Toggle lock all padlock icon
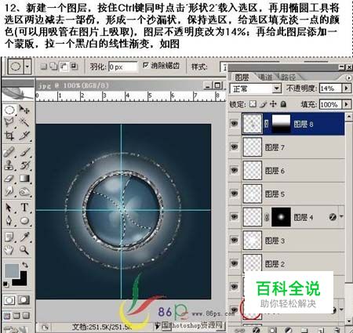This screenshot has width=353, height=333. pos(283,104)
